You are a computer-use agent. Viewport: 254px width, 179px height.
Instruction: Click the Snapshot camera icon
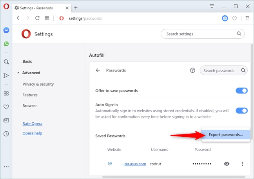coord(225,18)
